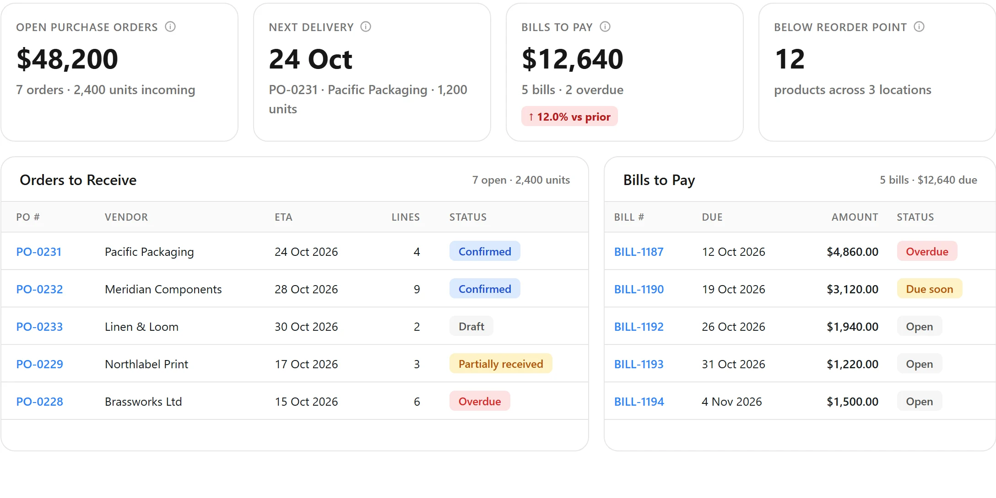
Task: Click ETA cell 15 Oct 2026
Action: [306, 402]
